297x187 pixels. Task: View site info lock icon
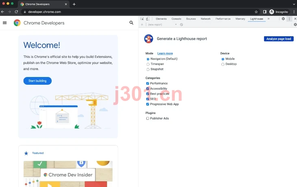pos(25,12)
